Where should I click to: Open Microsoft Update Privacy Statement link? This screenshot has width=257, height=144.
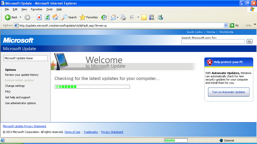point(25,126)
